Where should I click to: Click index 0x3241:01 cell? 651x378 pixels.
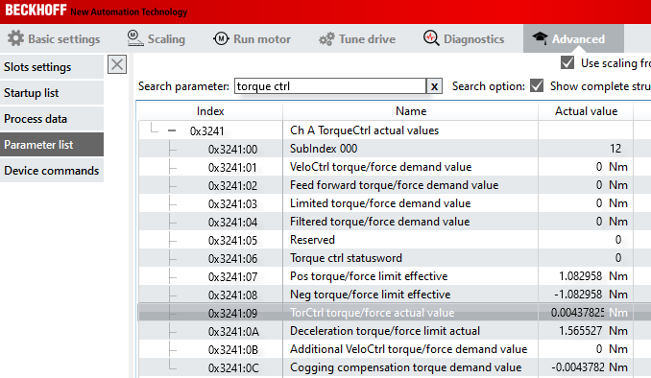click(232, 167)
